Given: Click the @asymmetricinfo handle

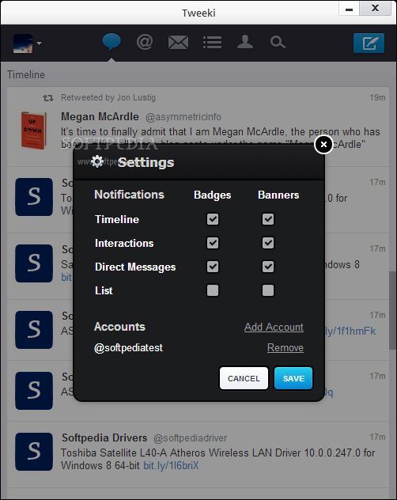Looking at the screenshot, I should click(x=183, y=117).
